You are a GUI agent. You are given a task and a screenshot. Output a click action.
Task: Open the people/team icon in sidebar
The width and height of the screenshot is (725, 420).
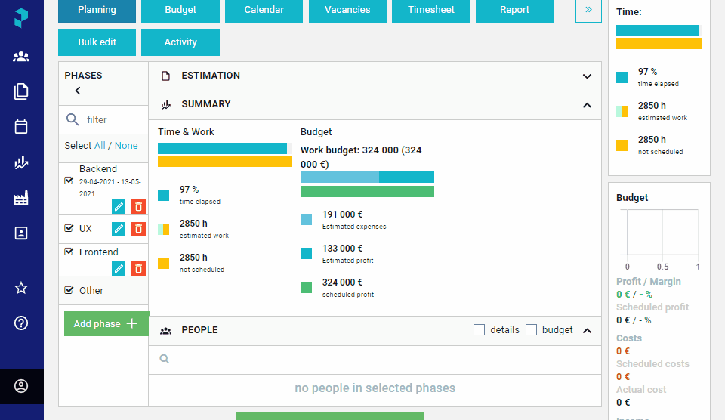tap(21, 57)
